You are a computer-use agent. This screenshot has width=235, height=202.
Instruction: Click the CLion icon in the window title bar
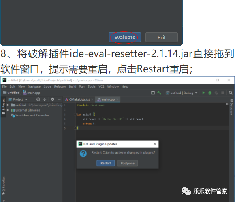pyautogui.click(x=4, y=80)
